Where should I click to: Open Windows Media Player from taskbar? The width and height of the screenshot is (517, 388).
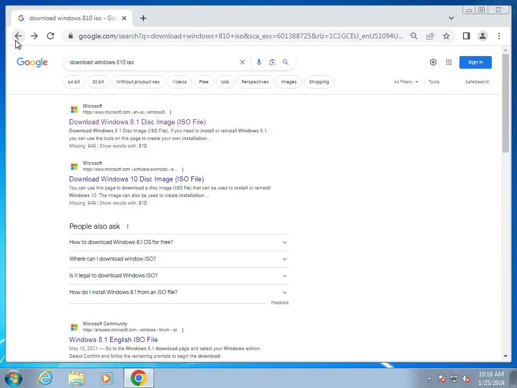click(107, 378)
